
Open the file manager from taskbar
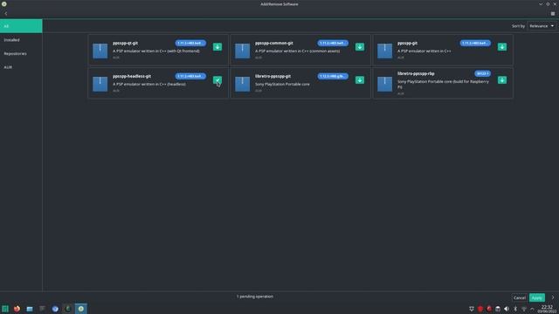(30, 309)
